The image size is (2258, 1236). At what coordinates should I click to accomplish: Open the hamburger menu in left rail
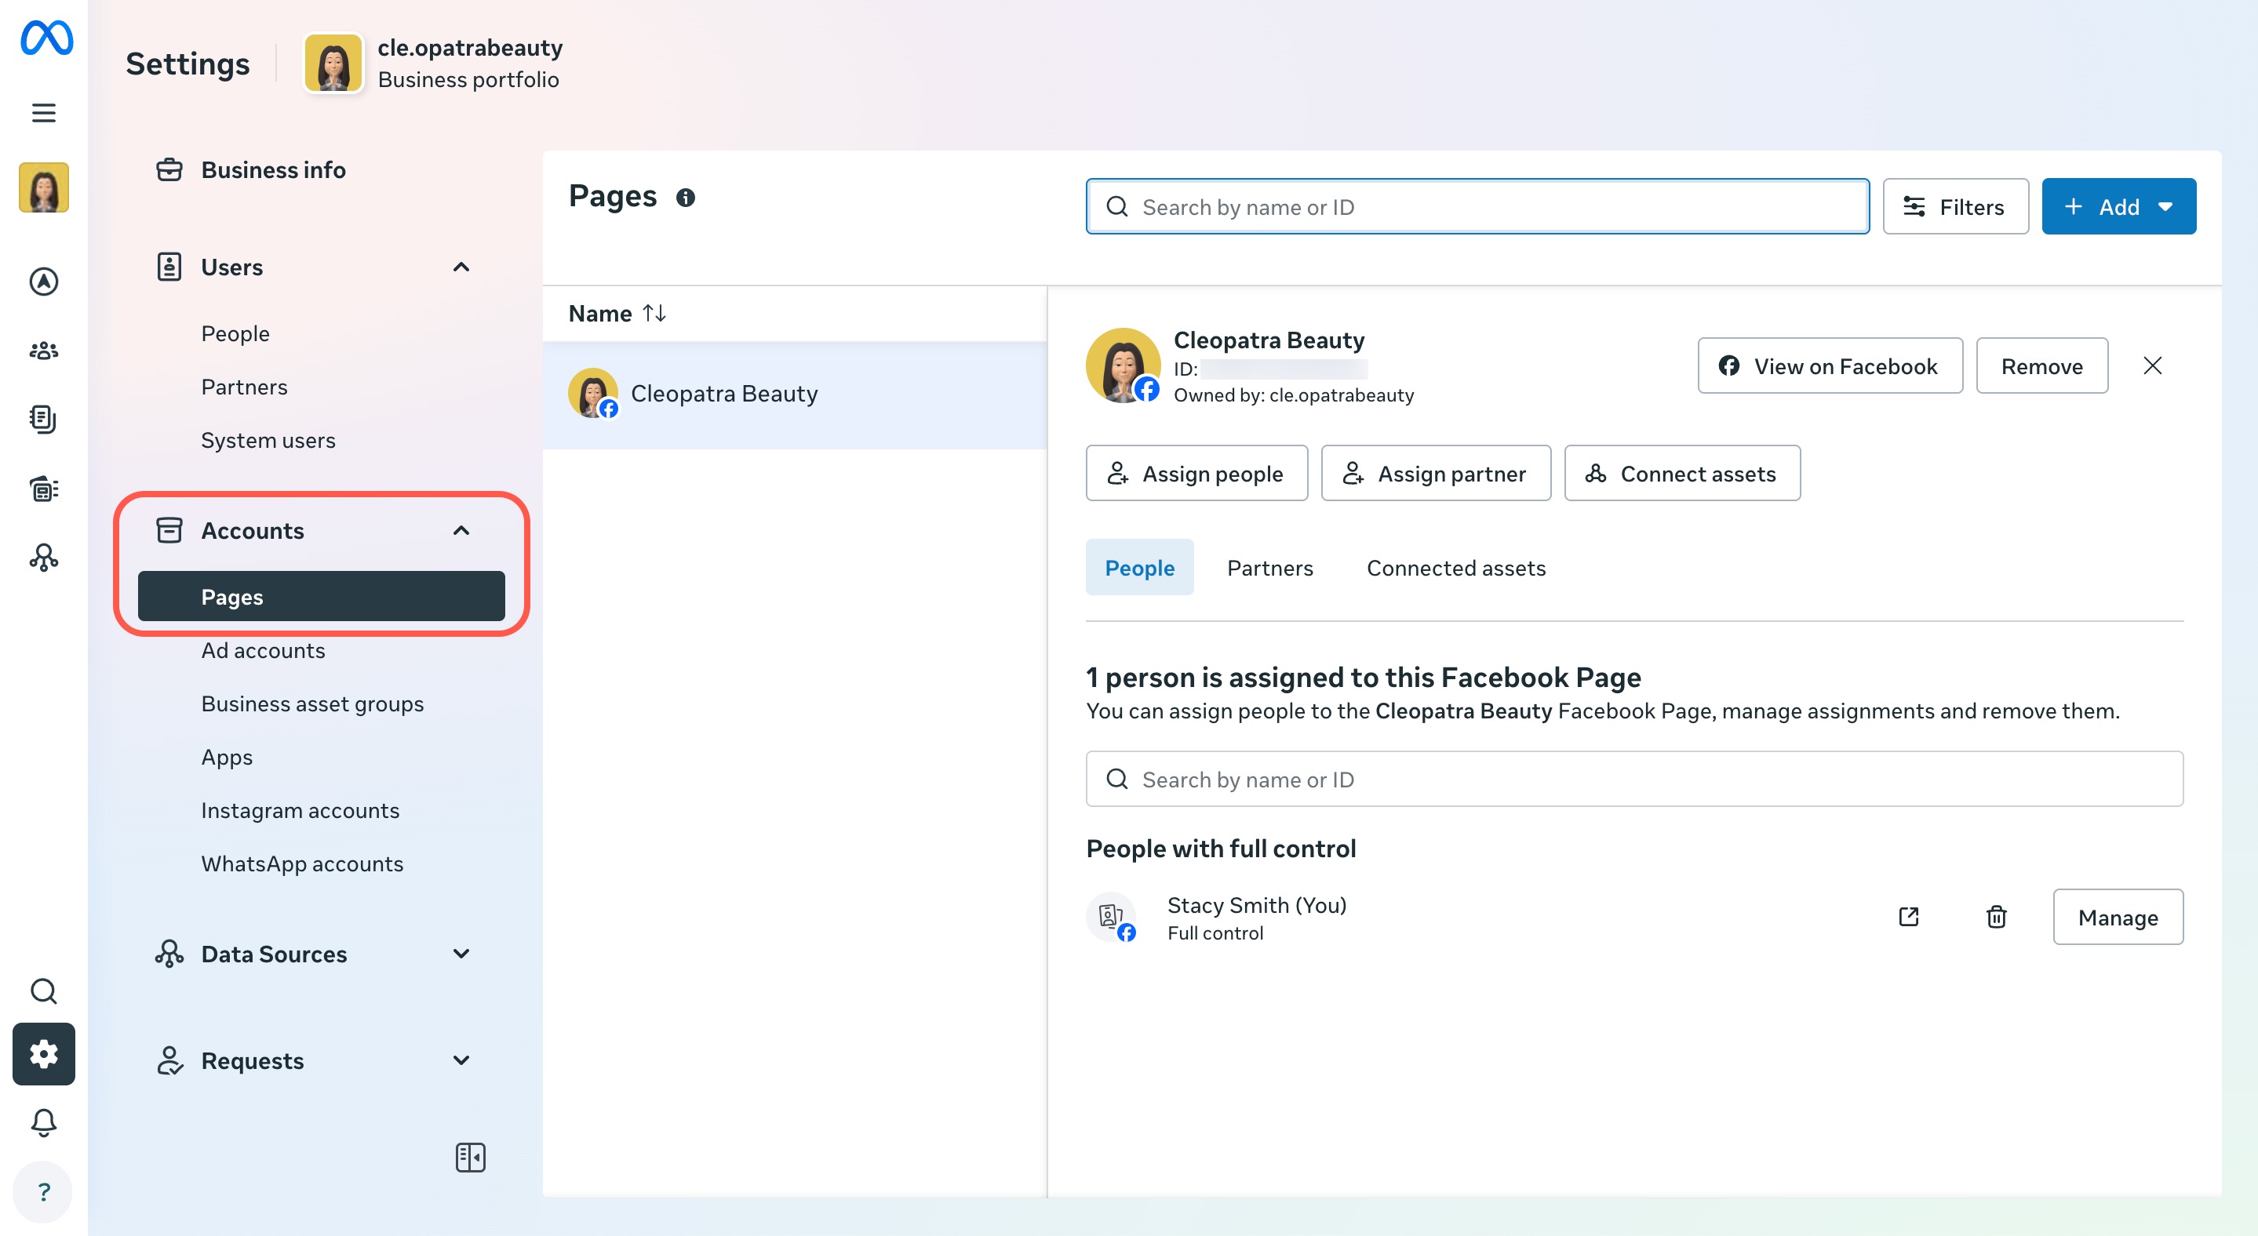tap(44, 113)
